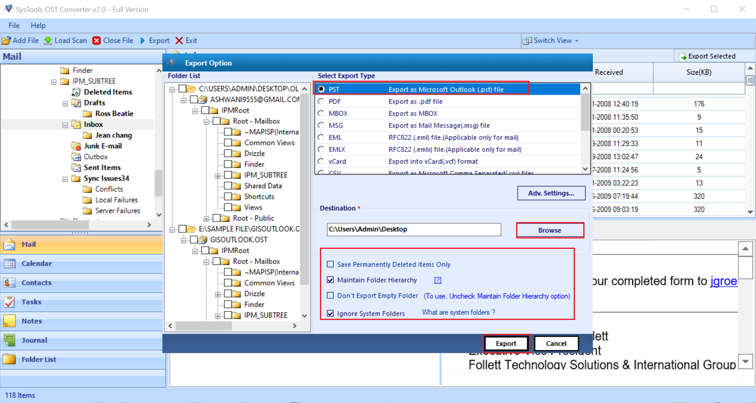Image resolution: width=756 pixels, height=403 pixels.
Task: Select the PDF export type radio button
Action: (x=321, y=101)
